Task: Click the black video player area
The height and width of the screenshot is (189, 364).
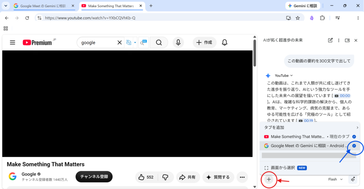Action: click(x=127, y=104)
